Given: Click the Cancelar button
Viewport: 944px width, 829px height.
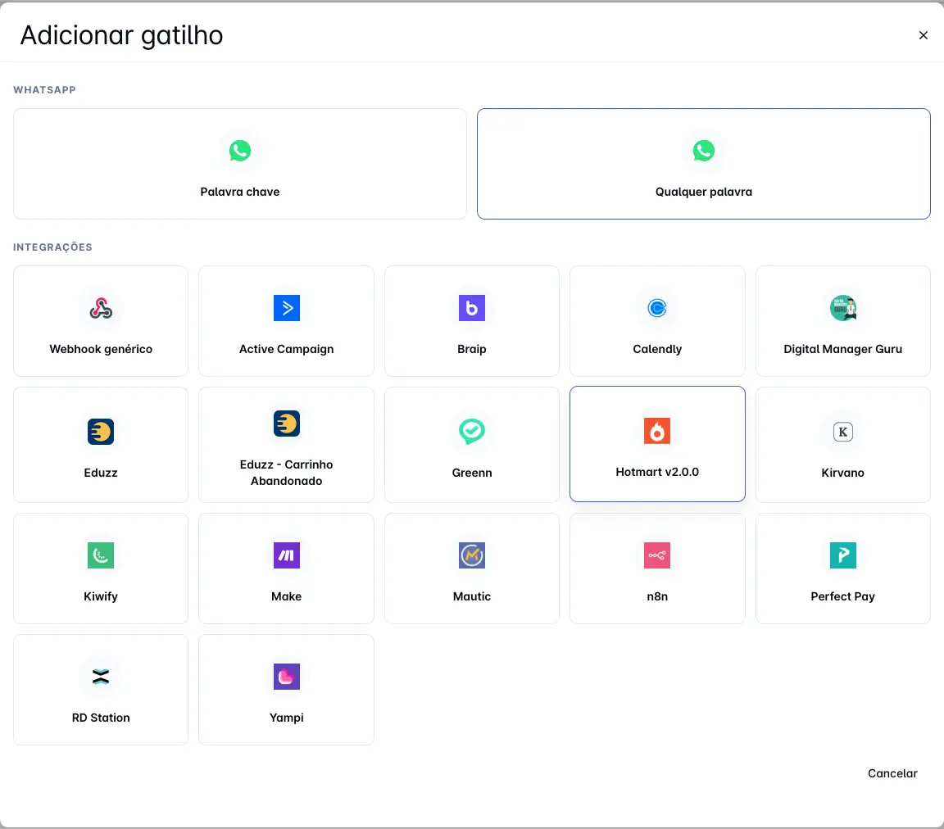Looking at the screenshot, I should click(892, 773).
